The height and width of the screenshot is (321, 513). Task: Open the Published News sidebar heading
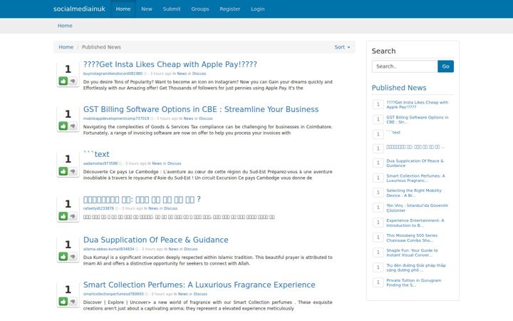pos(399,88)
